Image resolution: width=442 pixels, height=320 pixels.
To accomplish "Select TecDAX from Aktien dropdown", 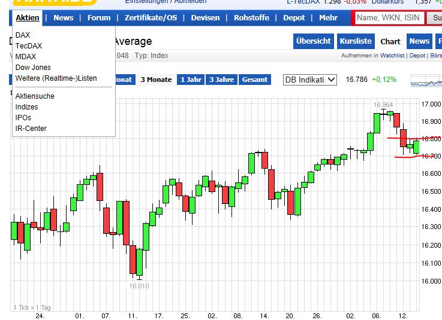I will tap(28, 46).
